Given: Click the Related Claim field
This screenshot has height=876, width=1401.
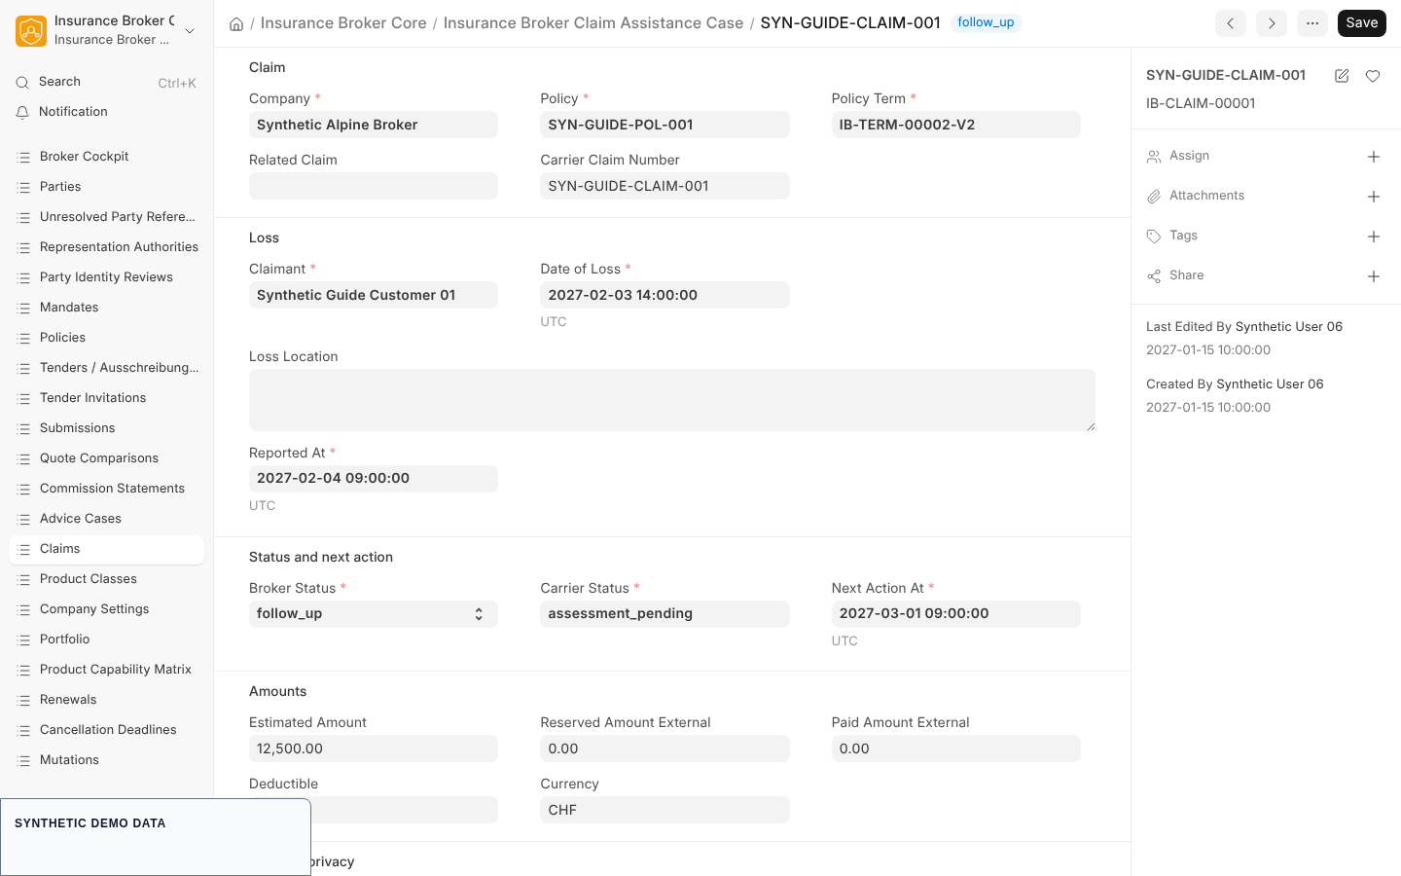Looking at the screenshot, I should pos(374,186).
